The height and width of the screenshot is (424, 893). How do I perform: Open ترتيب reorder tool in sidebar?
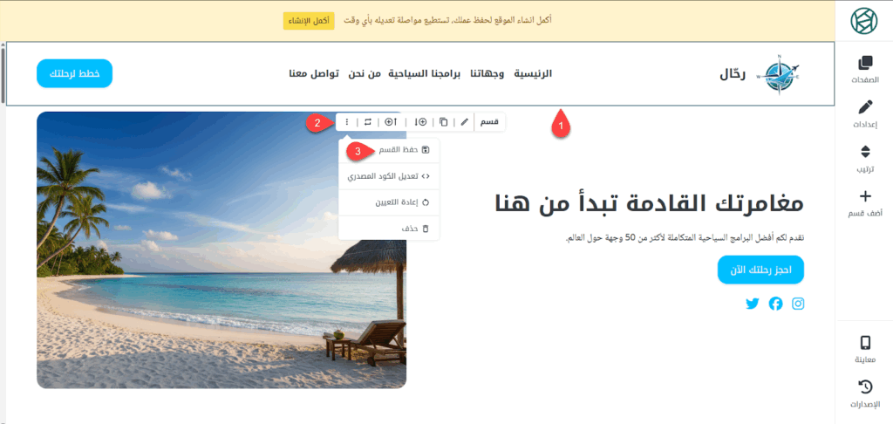[x=864, y=159]
